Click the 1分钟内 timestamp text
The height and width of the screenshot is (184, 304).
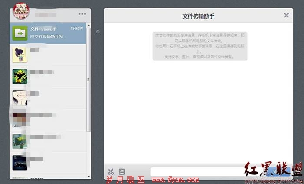pos(77,29)
